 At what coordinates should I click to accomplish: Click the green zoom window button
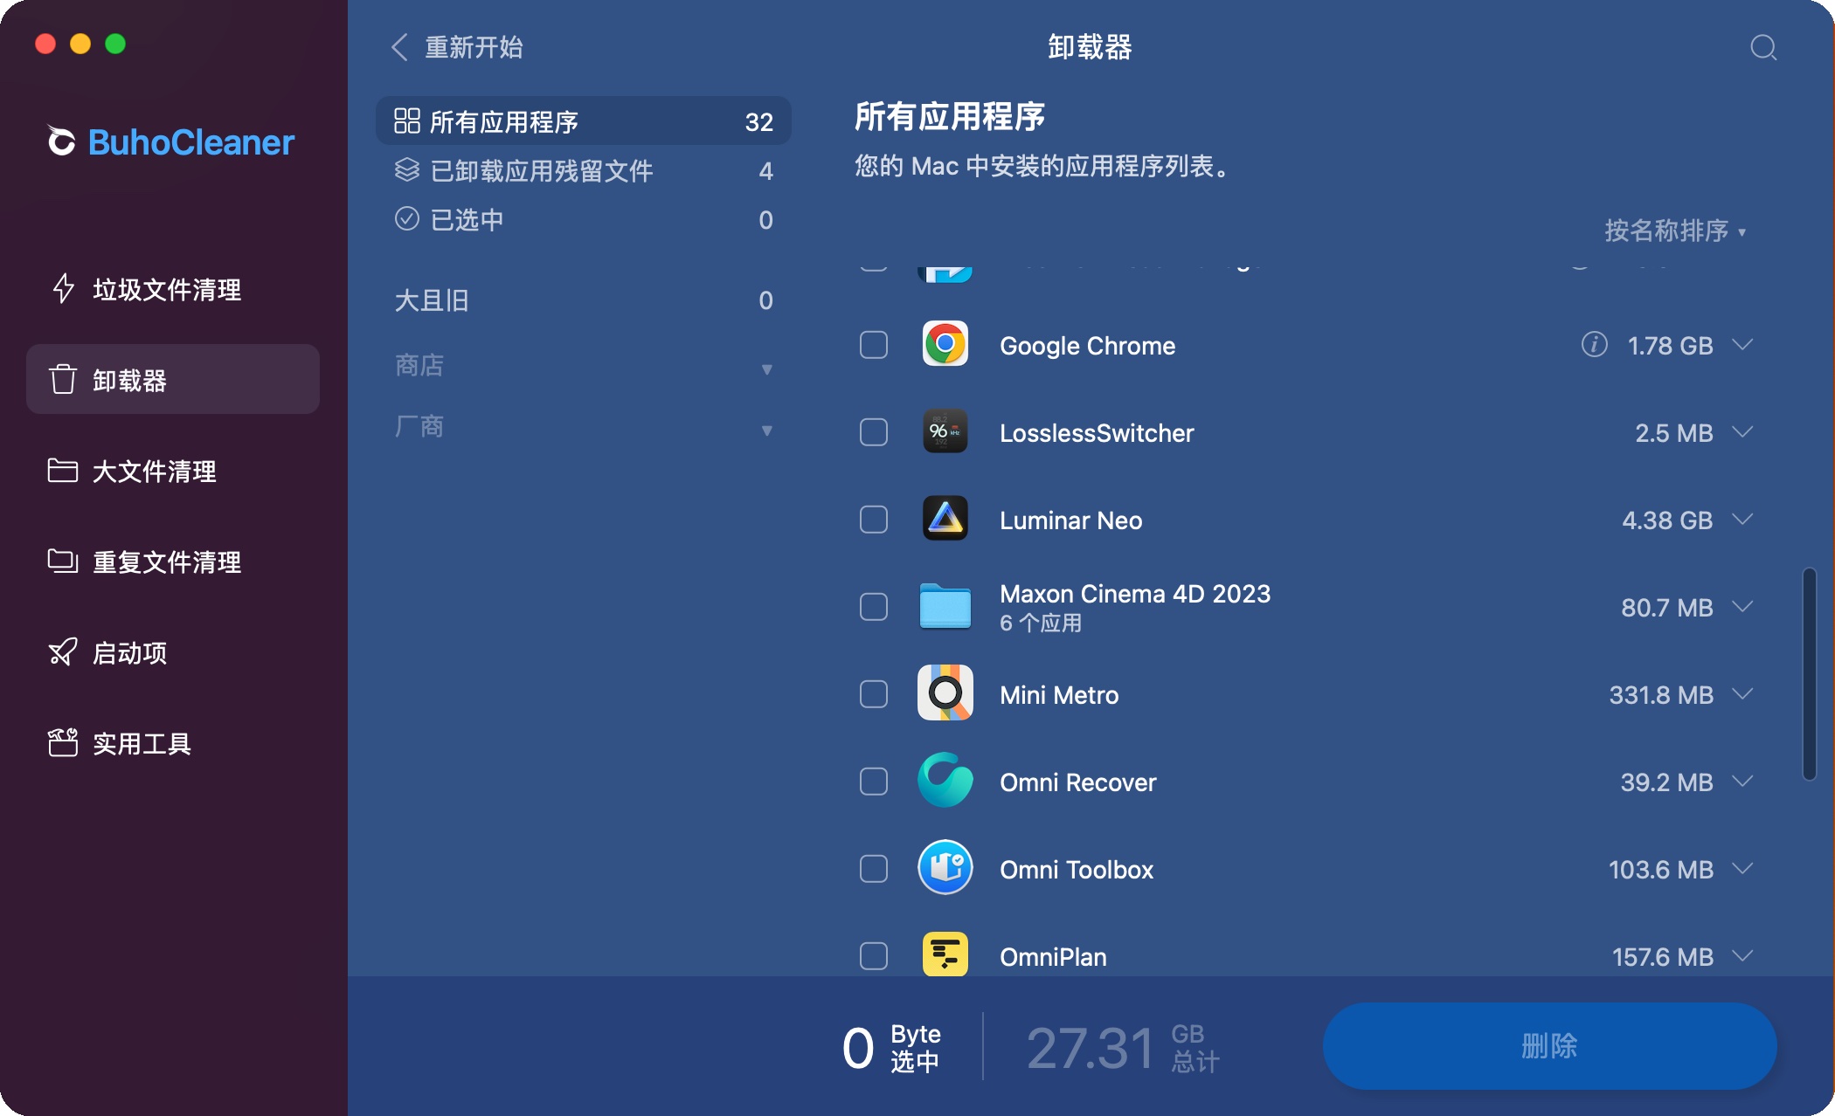point(115,44)
